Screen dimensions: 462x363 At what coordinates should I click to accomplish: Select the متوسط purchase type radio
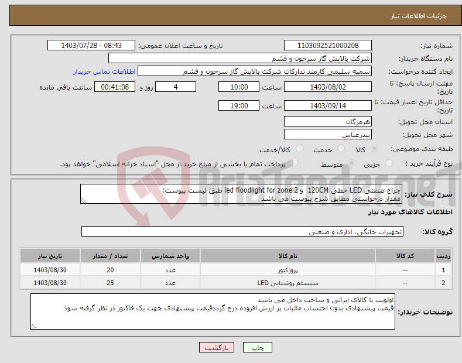(x=351, y=163)
